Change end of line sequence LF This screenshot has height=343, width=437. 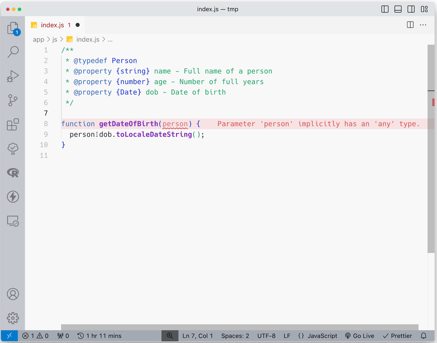click(287, 336)
